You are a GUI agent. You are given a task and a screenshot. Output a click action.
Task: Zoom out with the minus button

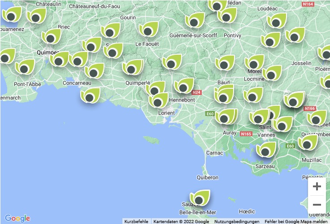tap(317, 205)
